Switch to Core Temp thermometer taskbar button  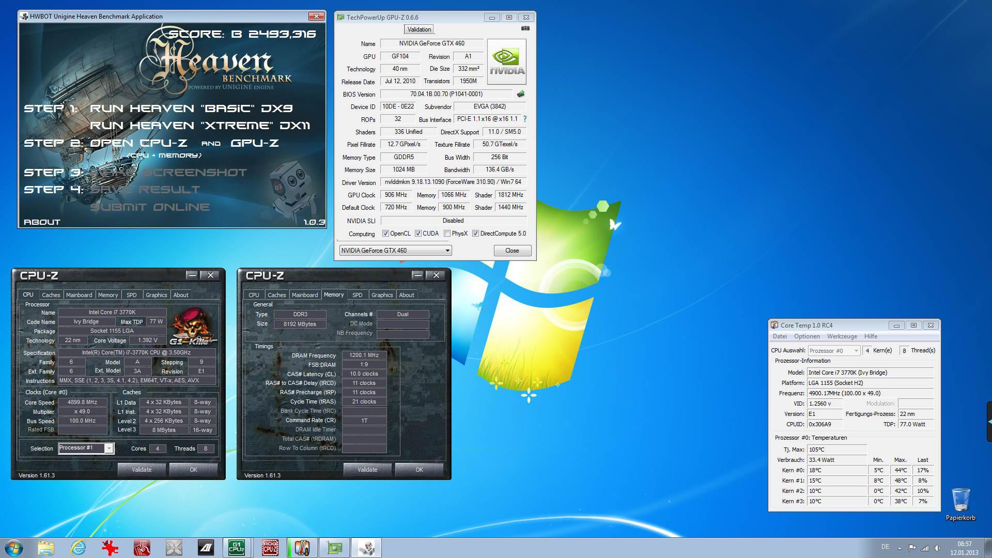pos(302,548)
